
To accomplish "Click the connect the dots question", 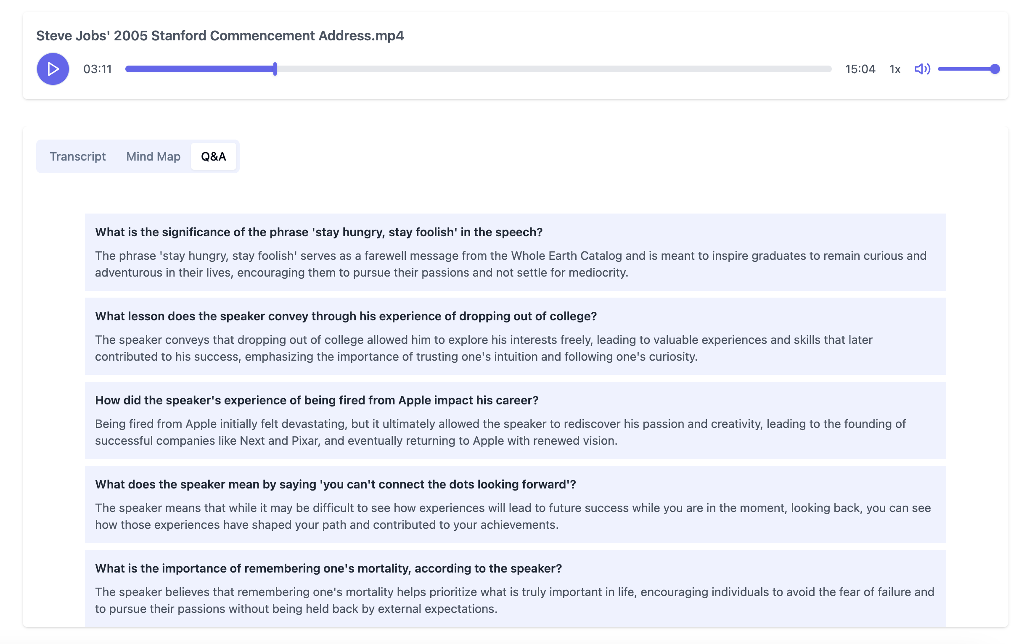I will pyautogui.click(x=335, y=484).
